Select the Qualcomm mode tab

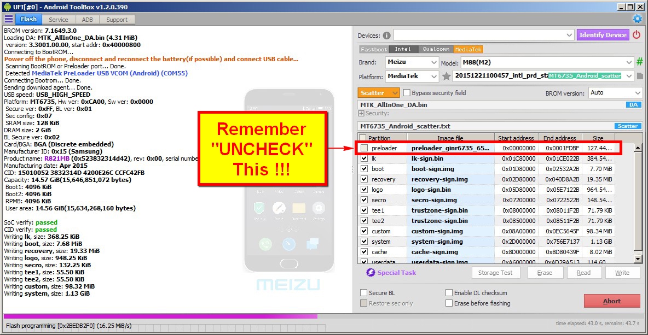(436, 49)
